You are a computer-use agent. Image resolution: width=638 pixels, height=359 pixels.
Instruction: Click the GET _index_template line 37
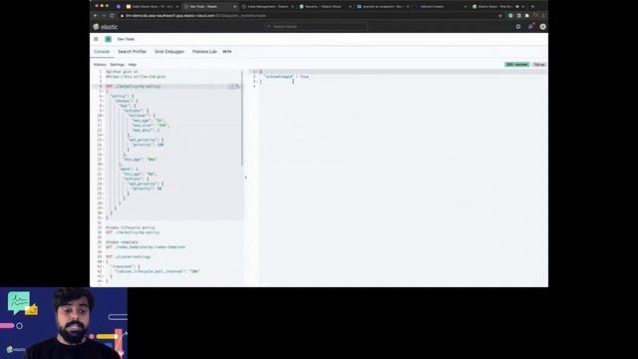coord(146,247)
